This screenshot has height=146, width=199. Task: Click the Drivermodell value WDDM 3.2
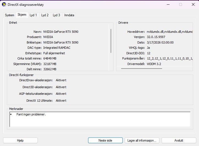click(x=154, y=64)
